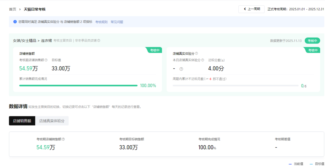The height and width of the screenshot is (167, 325).
Task: Open the 考核规则 link
Action: (x=101, y=22)
